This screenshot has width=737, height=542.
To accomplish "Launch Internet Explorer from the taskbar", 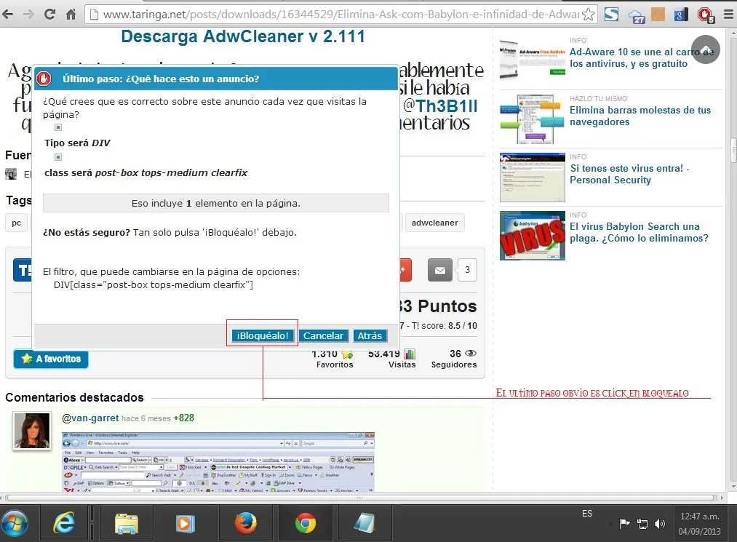I will [x=63, y=523].
